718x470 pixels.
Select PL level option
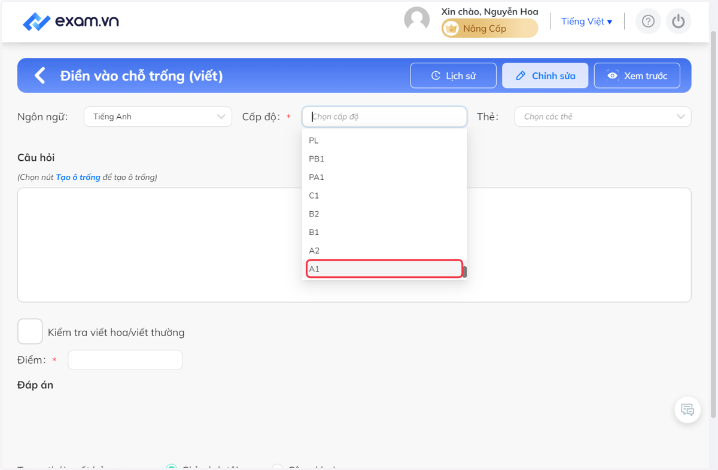[x=384, y=141]
